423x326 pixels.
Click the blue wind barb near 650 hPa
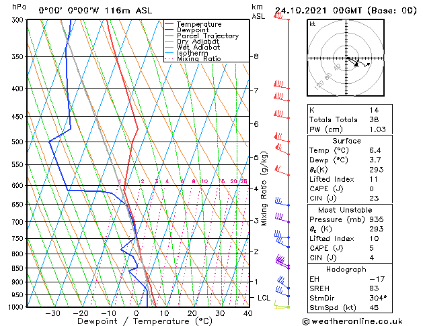(x=282, y=202)
